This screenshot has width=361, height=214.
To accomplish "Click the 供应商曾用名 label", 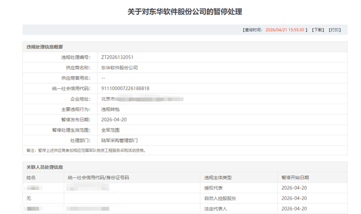I will coord(76,78).
